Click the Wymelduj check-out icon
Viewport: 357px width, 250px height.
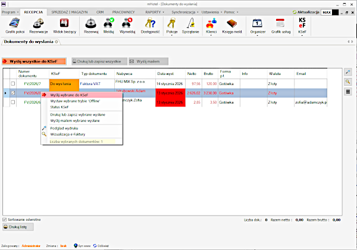coord(128,25)
